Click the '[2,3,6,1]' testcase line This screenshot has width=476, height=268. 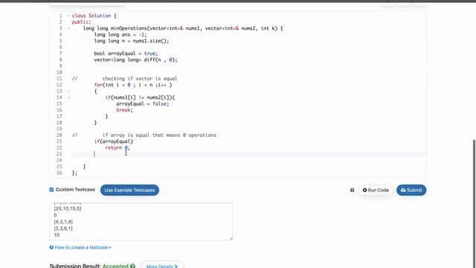(x=63, y=229)
